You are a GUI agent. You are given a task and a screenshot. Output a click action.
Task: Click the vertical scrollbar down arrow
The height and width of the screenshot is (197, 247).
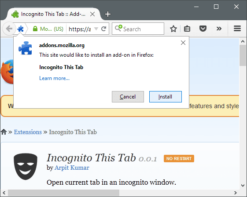pyautogui.click(x=243, y=186)
